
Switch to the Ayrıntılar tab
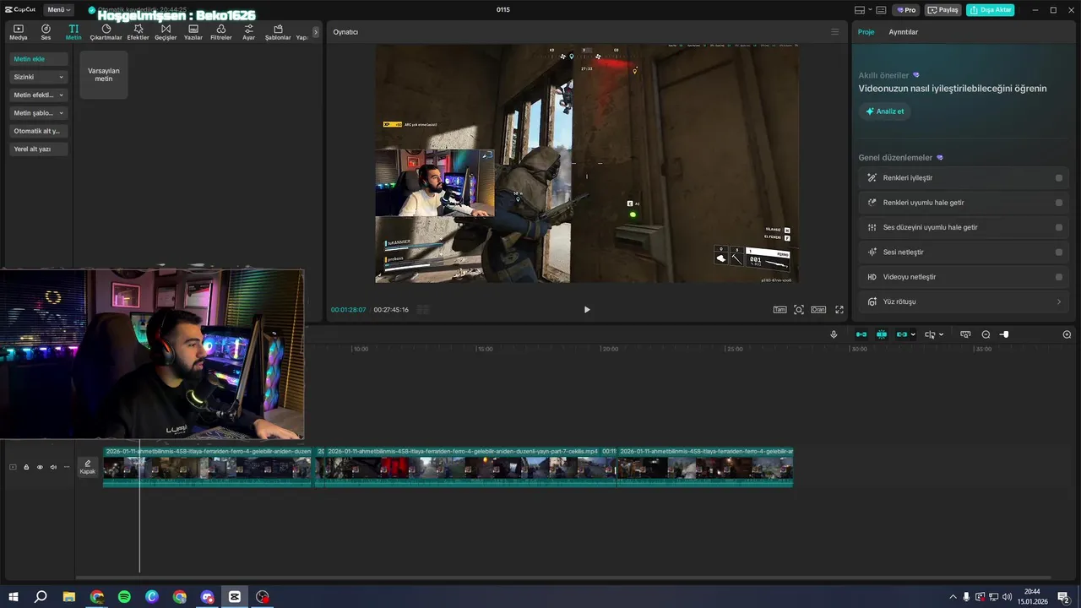coord(903,32)
